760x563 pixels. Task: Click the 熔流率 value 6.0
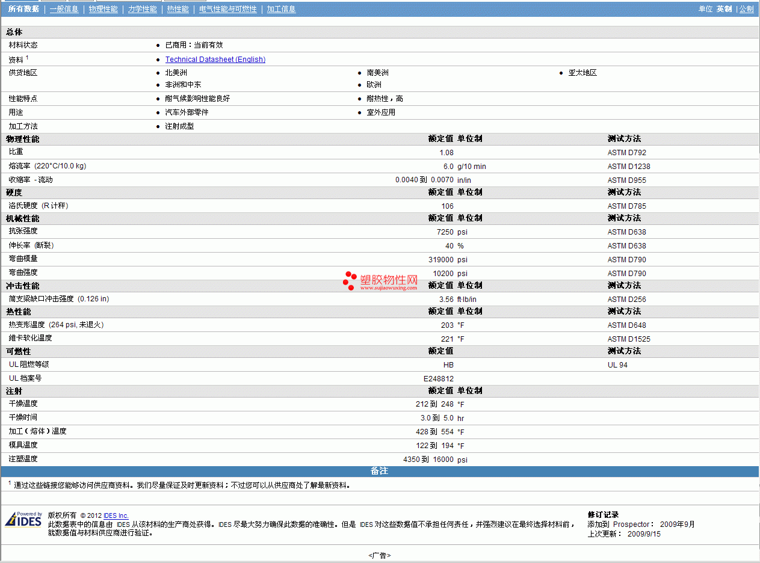tap(448, 167)
